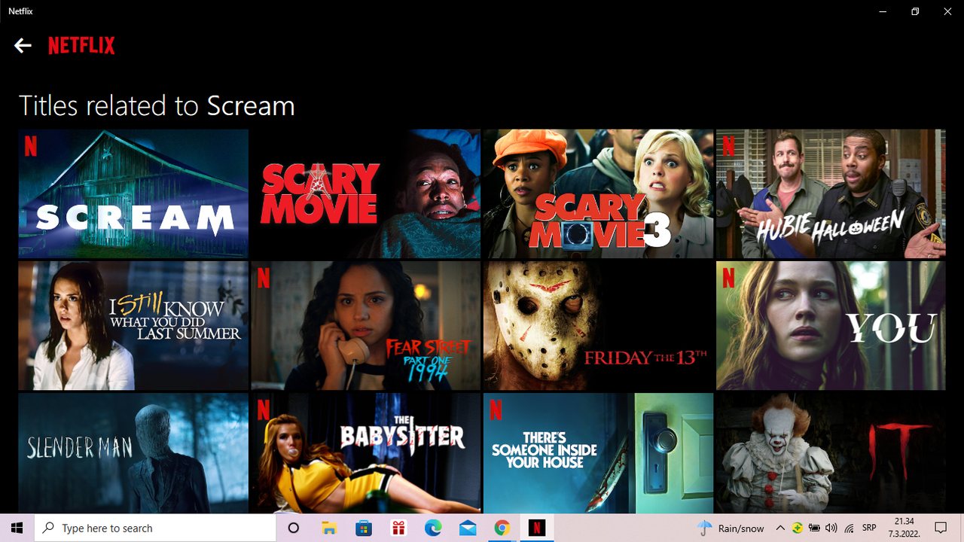Image resolution: width=964 pixels, height=542 pixels.
Task: Open the volume speaker control
Action: click(x=831, y=528)
